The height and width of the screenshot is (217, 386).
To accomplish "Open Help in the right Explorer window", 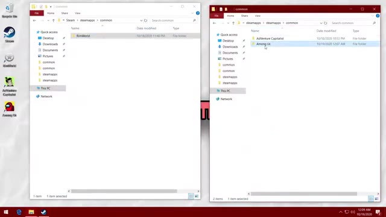I will [x=378, y=16].
